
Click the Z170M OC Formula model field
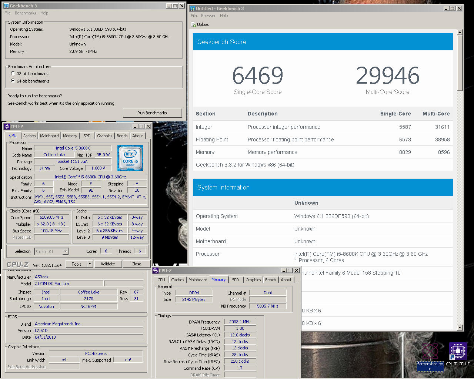point(69,284)
